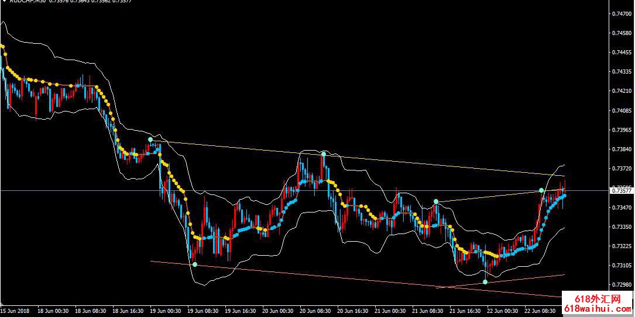This screenshot has width=635, height=317.
Task: Click the 20 Jun 08:30 time label
Action: 315,311
